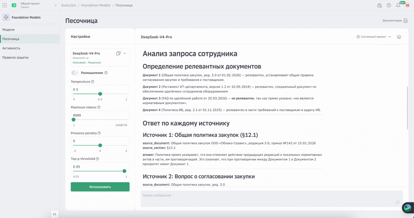Screen dimensions: 414x218
Task: Click the documentation page icon
Action: tap(406, 21)
